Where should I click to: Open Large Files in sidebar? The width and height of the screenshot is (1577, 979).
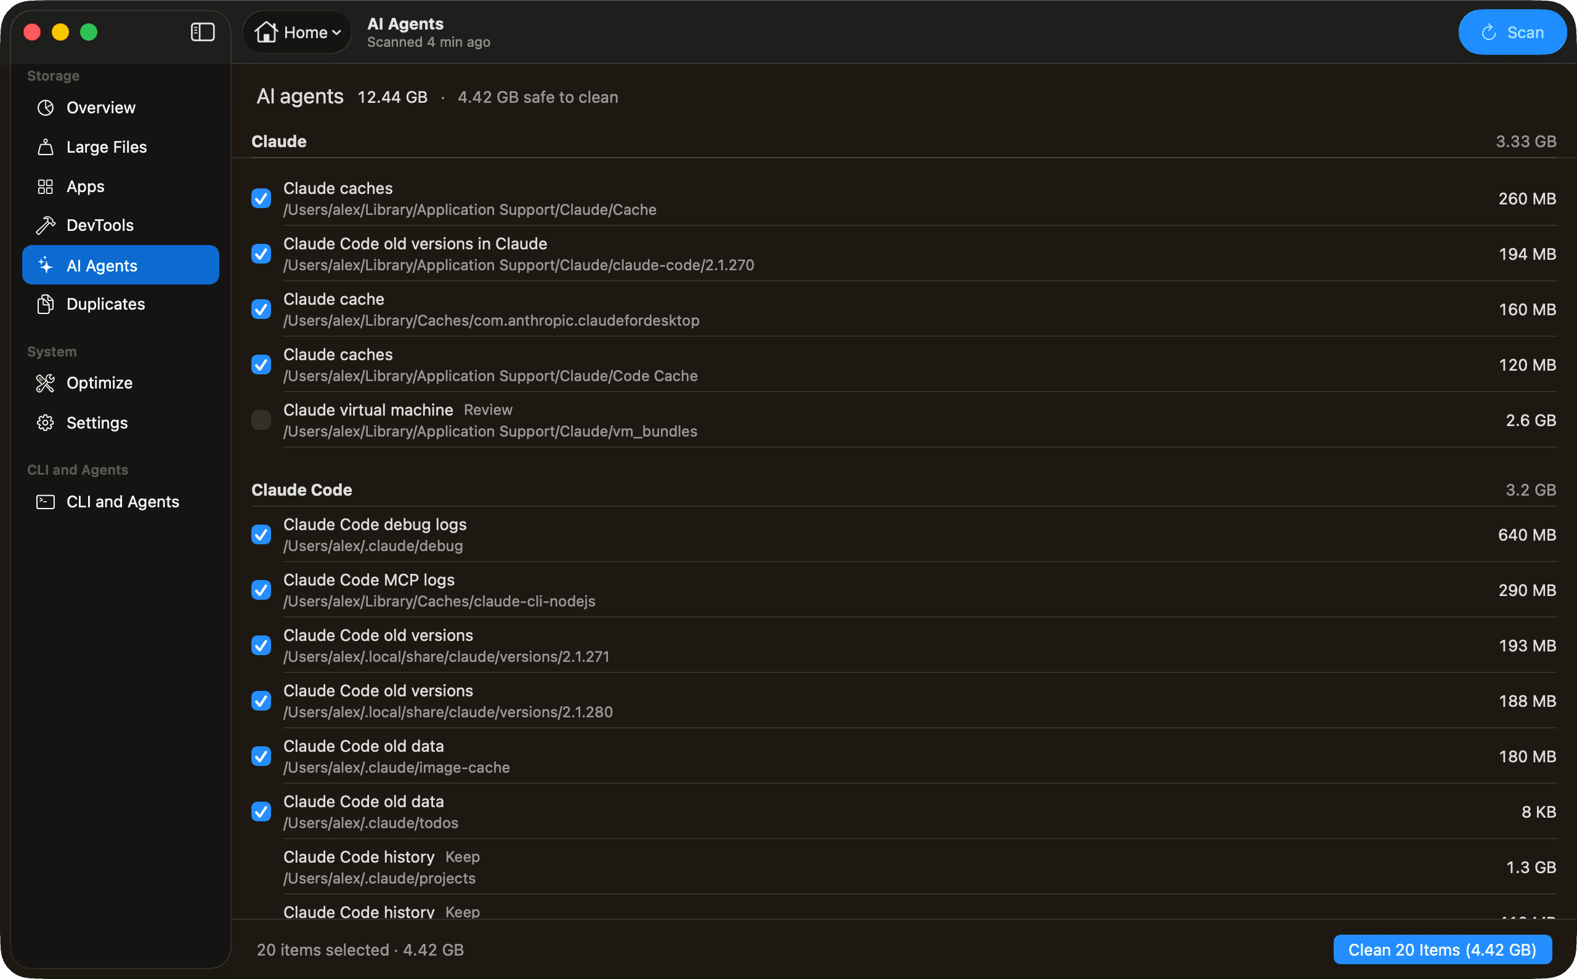[x=121, y=147]
